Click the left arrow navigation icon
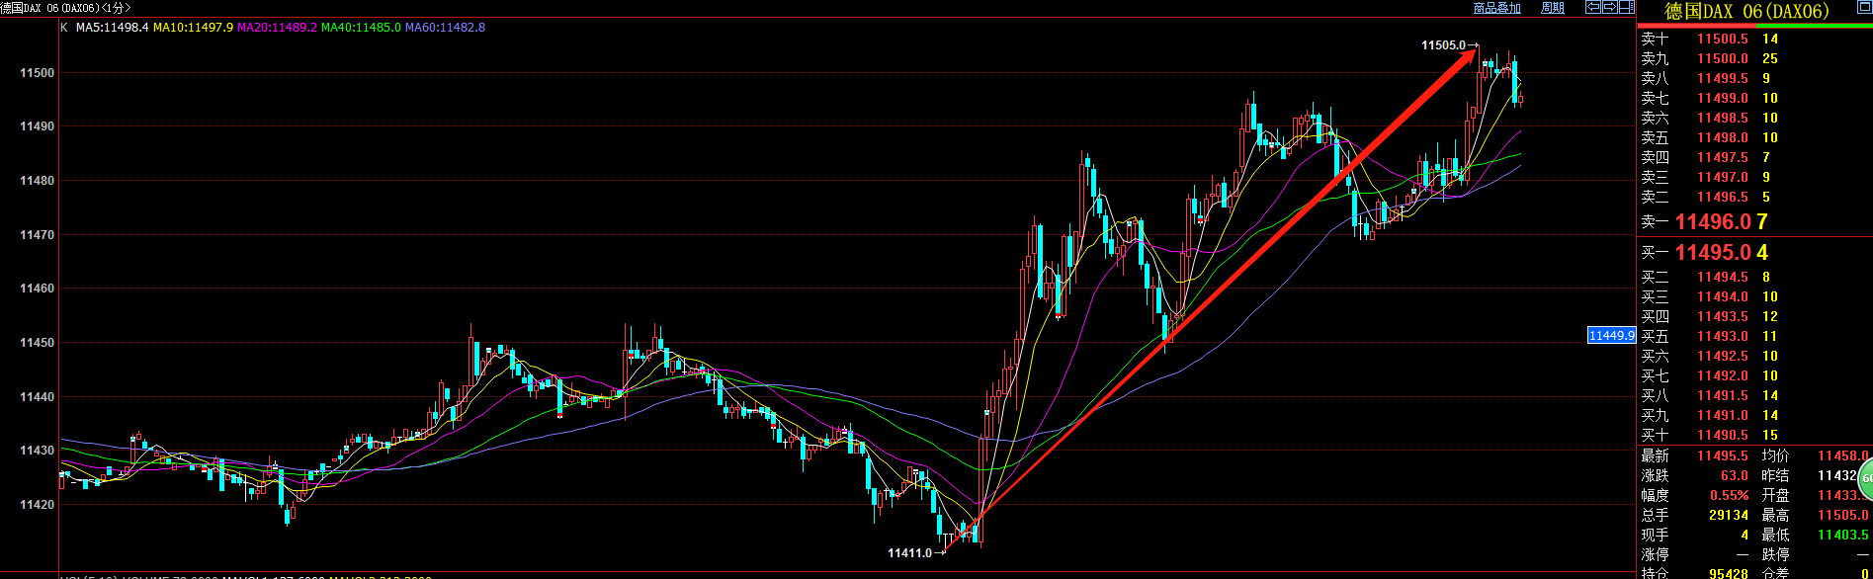 point(1593,7)
